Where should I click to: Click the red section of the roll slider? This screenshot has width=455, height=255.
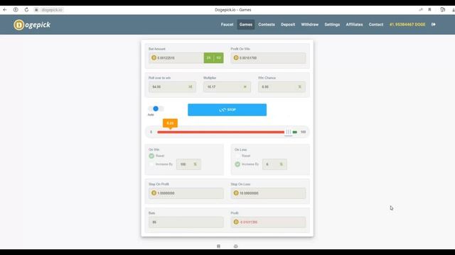220,132
